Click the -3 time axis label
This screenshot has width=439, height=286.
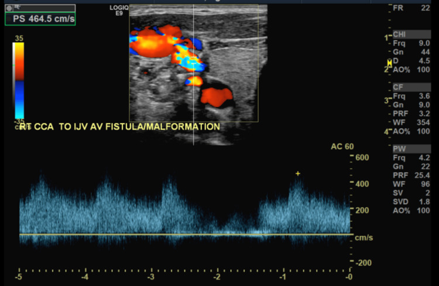(151, 277)
